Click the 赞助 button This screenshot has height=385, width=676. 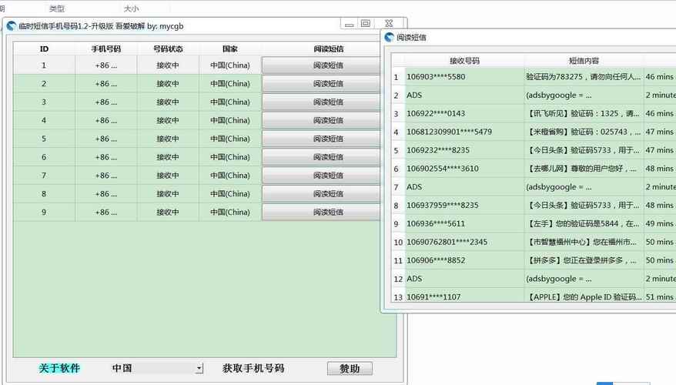point(350,369)
